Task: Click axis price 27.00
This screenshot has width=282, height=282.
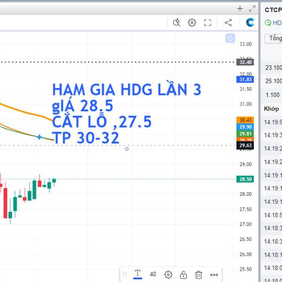Action: (x=245, y=224)
